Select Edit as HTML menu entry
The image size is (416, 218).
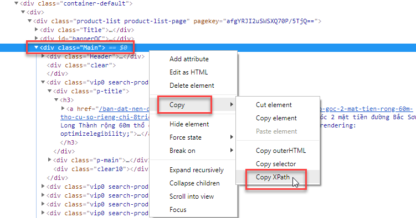tap(189, 72)
